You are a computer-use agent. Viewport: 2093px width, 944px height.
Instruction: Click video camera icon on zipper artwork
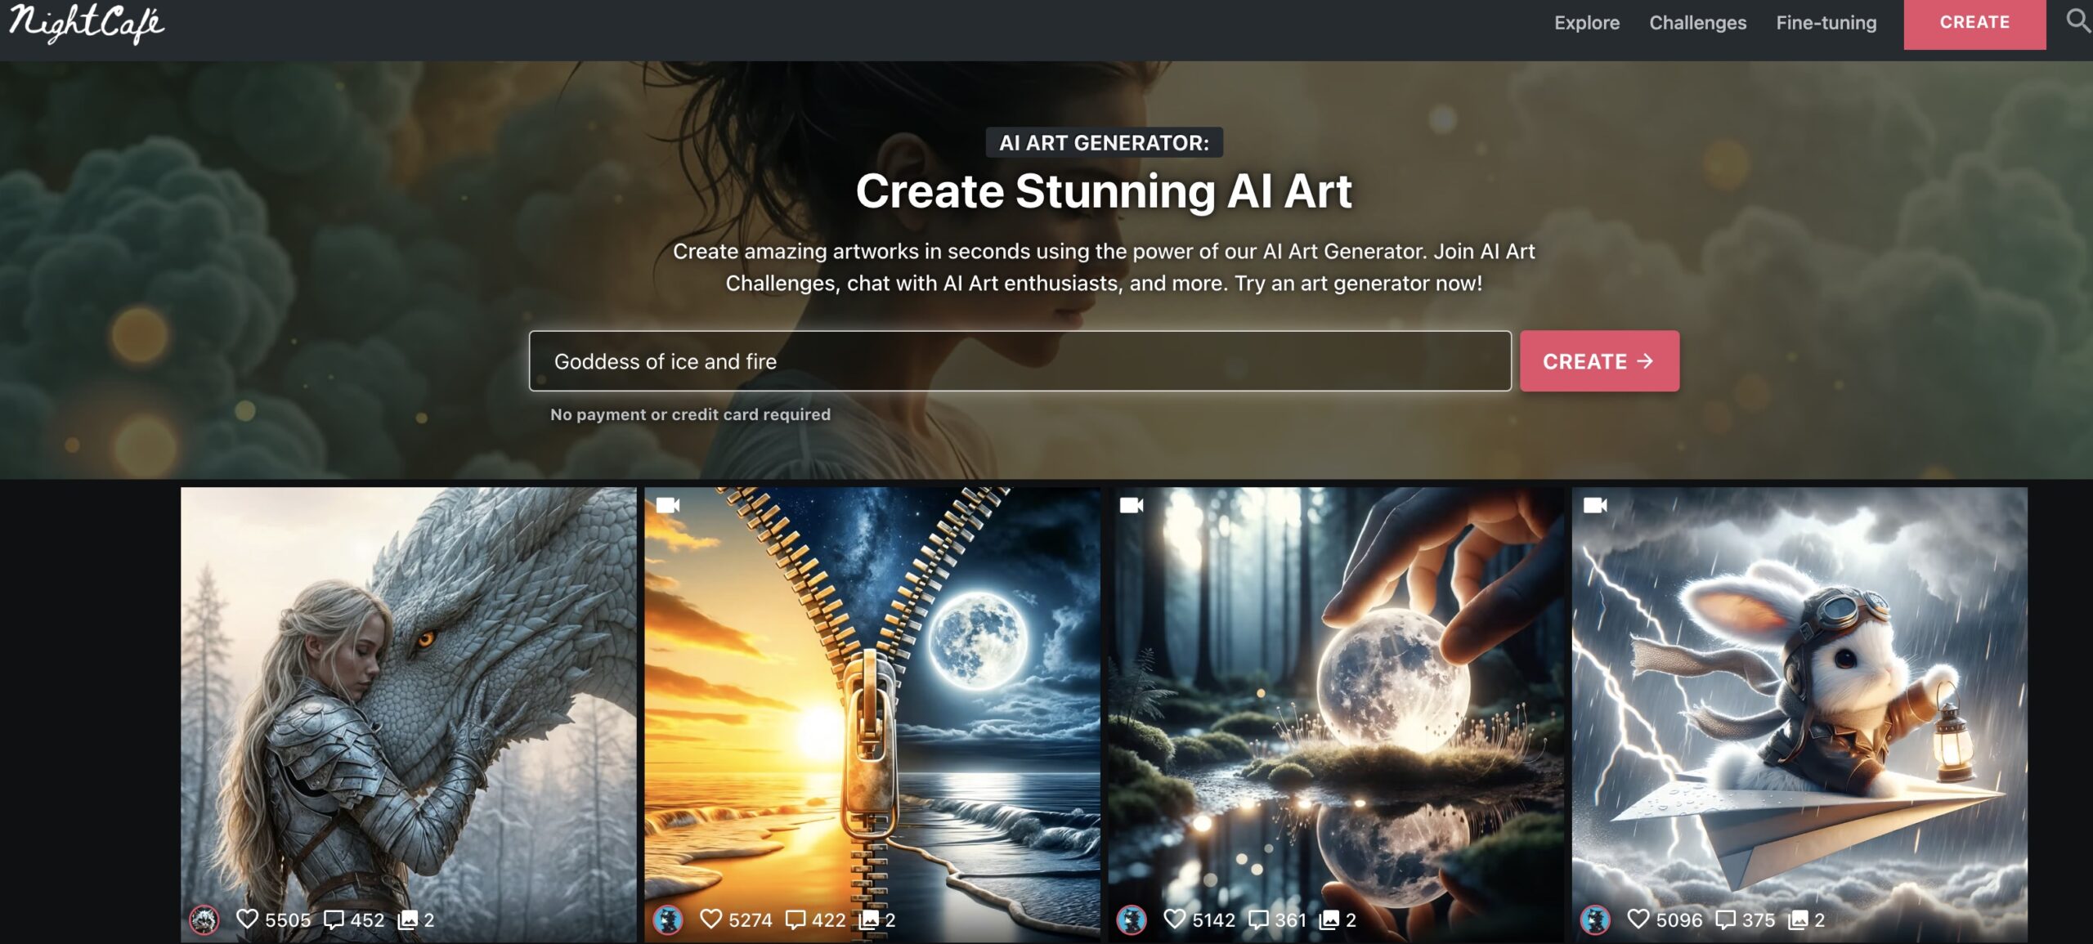[668, 505]
